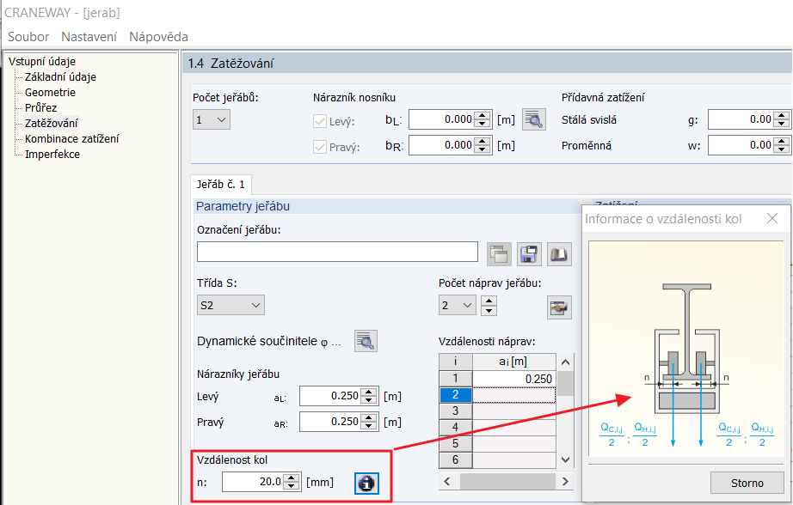Viewport: 793px width, 505px height.
Task: Adjust the wheel distance n spinner
Action: coord(292,482)
